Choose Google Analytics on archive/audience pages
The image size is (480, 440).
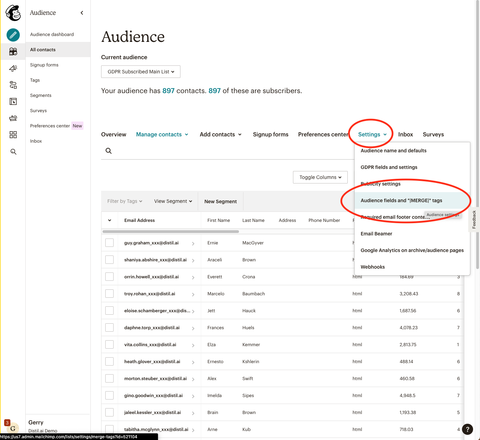coord(412,250)
